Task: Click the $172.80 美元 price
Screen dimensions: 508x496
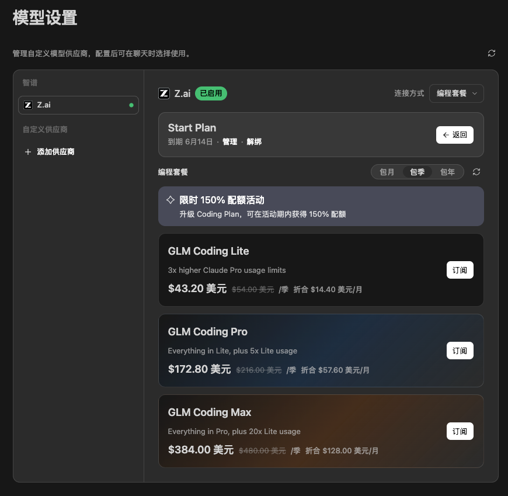Action: pyautogui.click(x=199, y=369)
